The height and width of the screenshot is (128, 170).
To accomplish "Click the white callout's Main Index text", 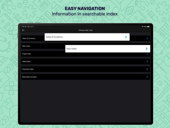I will [71, 49].
